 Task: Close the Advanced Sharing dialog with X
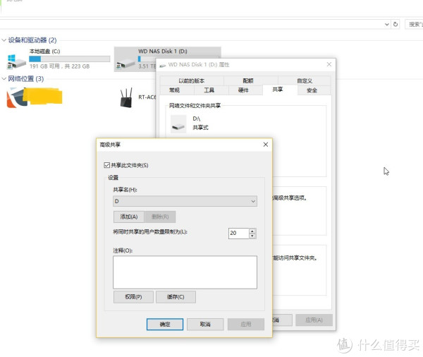265,145
